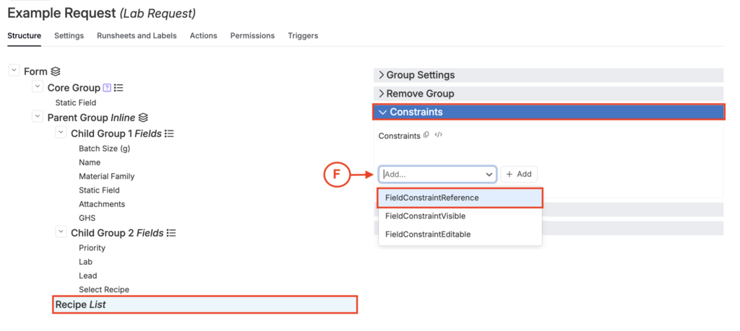Screen dimensions: 740x331
Task: Collapse the Parent Group node
Action: (x=38, y=116)
